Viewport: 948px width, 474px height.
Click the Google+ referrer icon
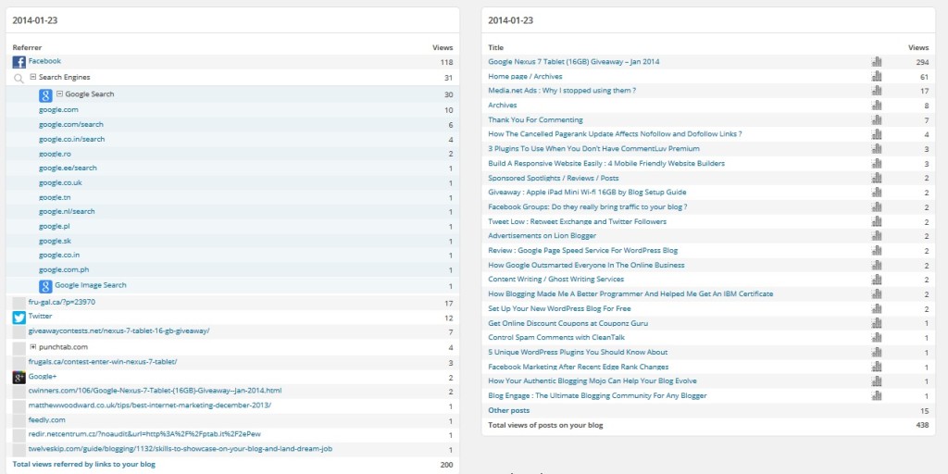19,377
